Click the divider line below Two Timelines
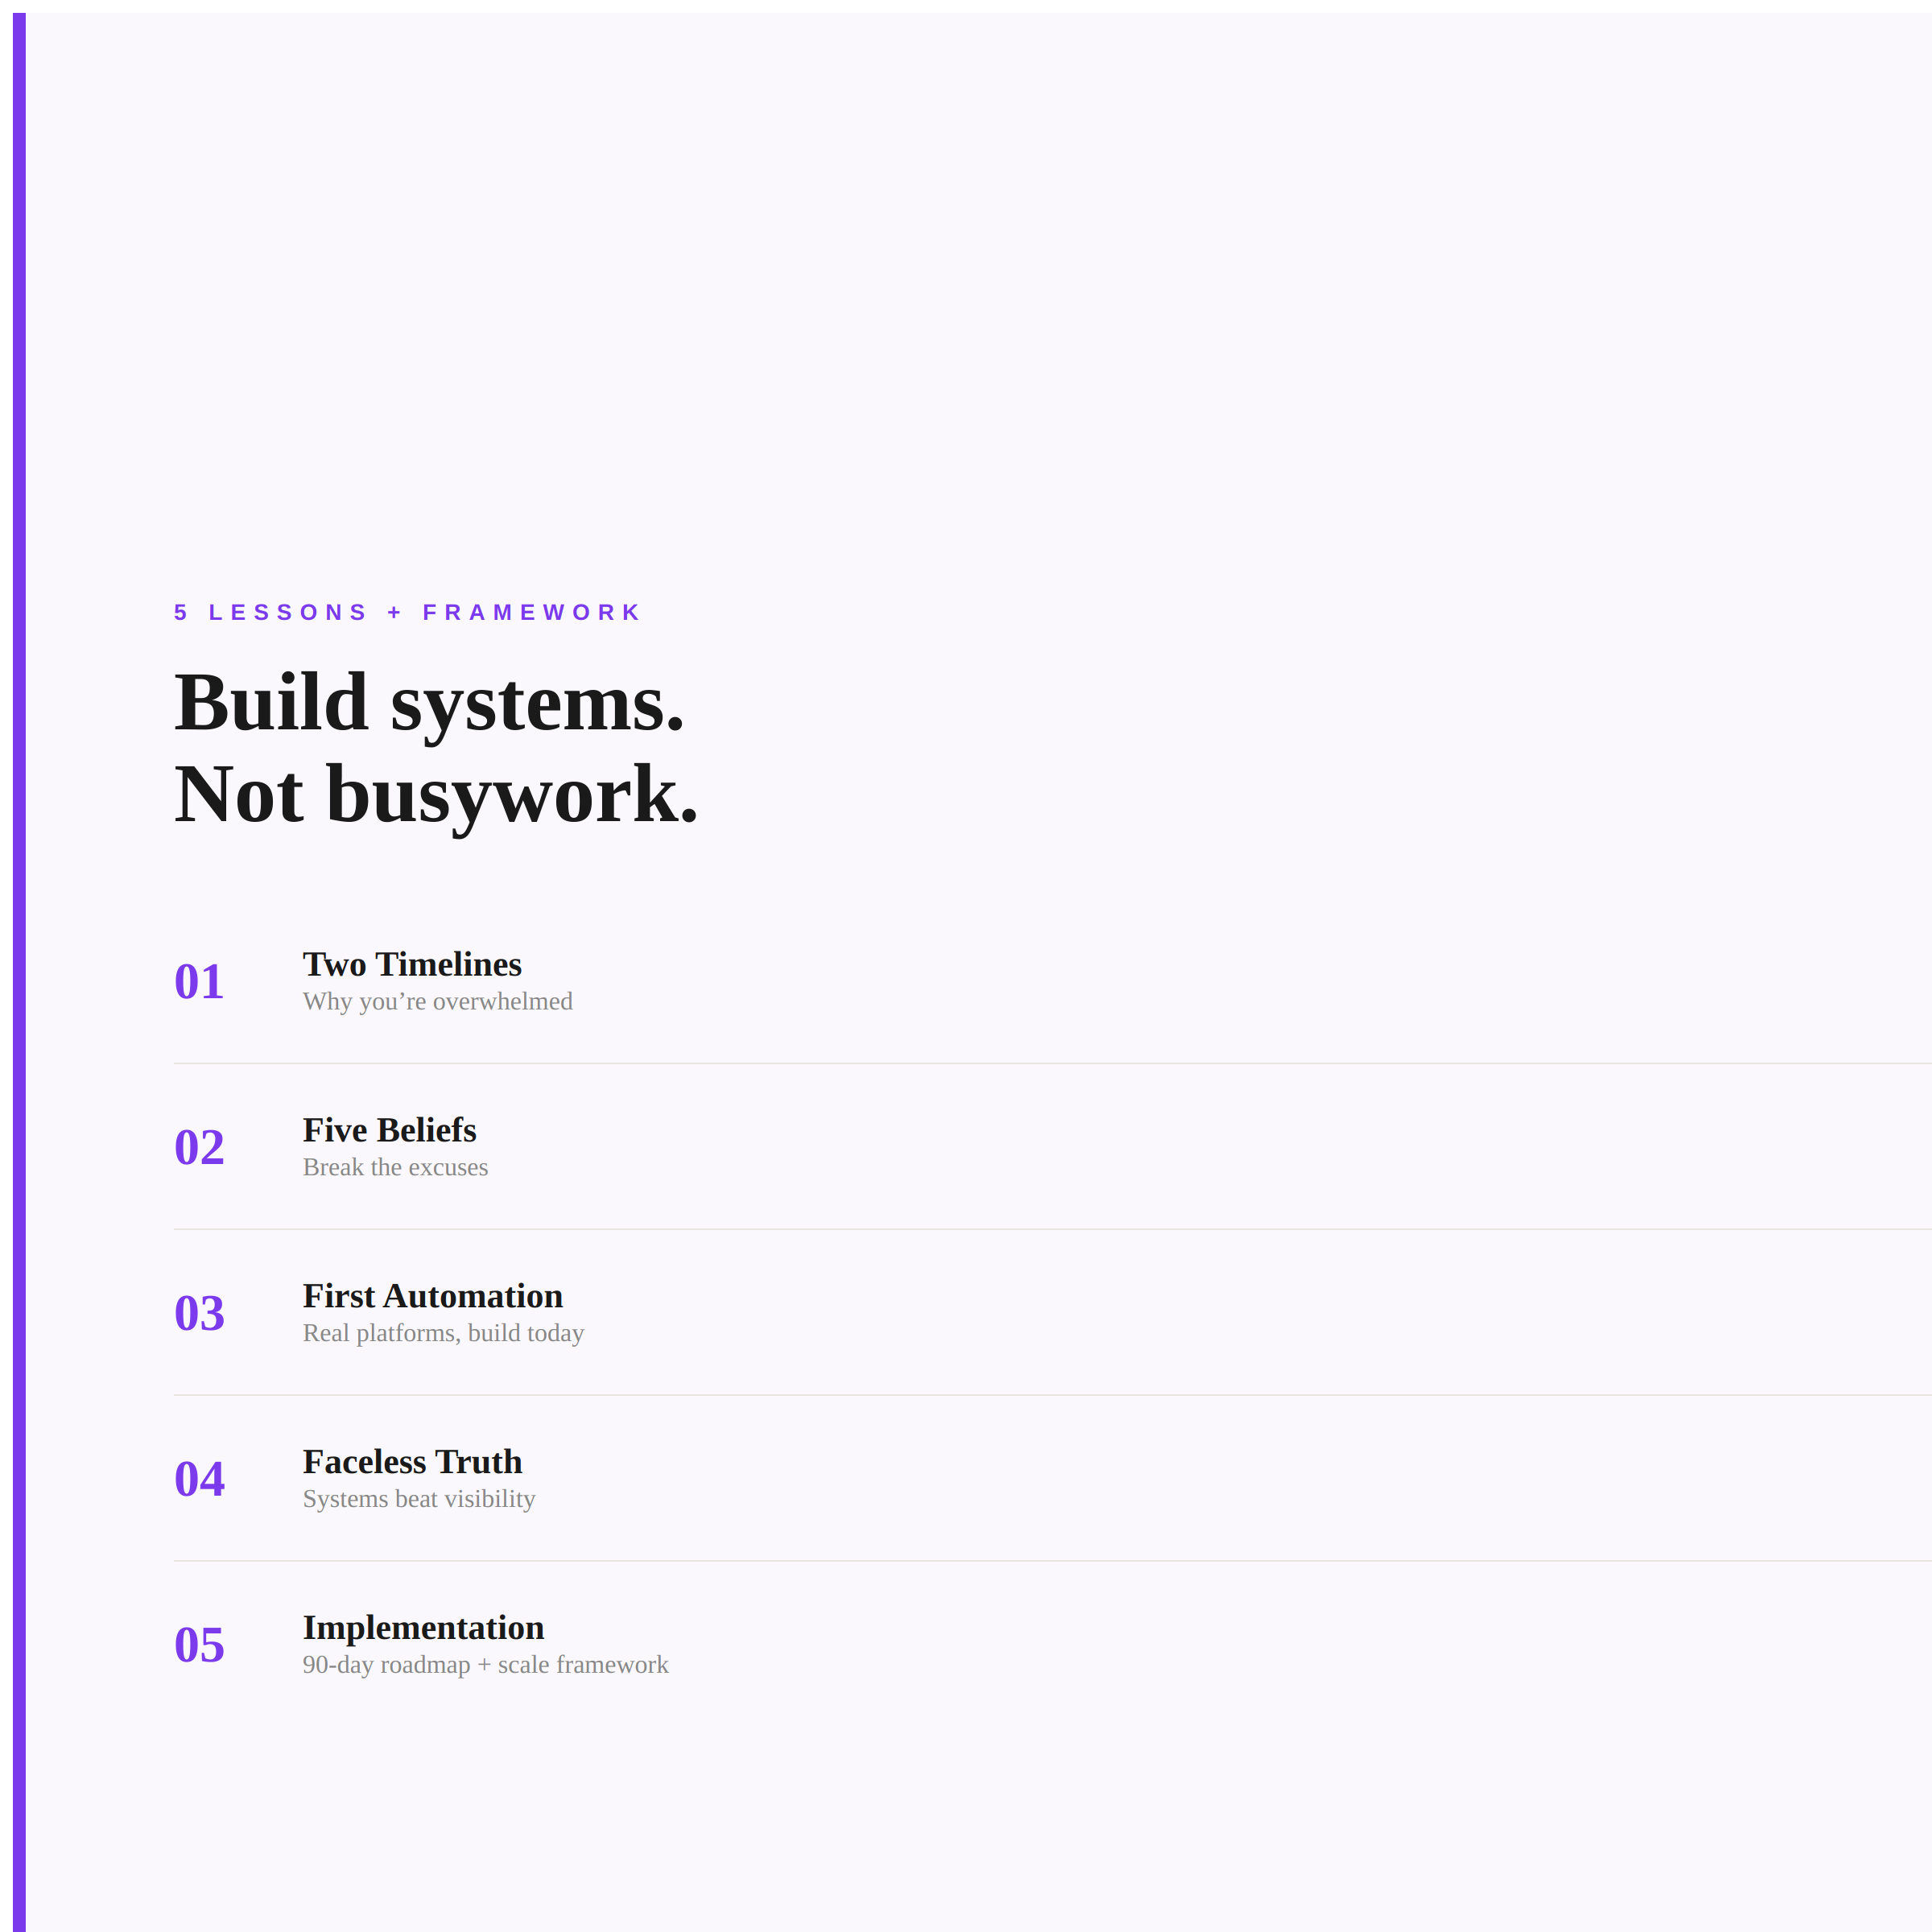Image resolution: width=1932 pixels, height=1932 pixels. tap(1050, 1063)
